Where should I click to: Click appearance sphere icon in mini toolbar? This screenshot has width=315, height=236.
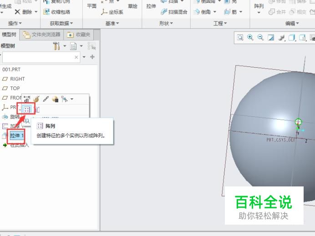(x=55, y=99)
